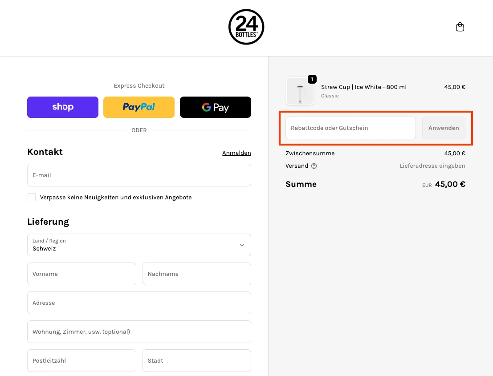Choose PayPal express checkout
Viewport: 493px width, 376px height.
[139, 107]
